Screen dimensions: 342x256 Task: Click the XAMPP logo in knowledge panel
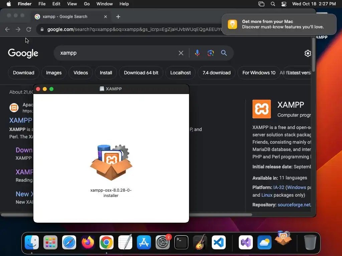[x=262, y=109]
